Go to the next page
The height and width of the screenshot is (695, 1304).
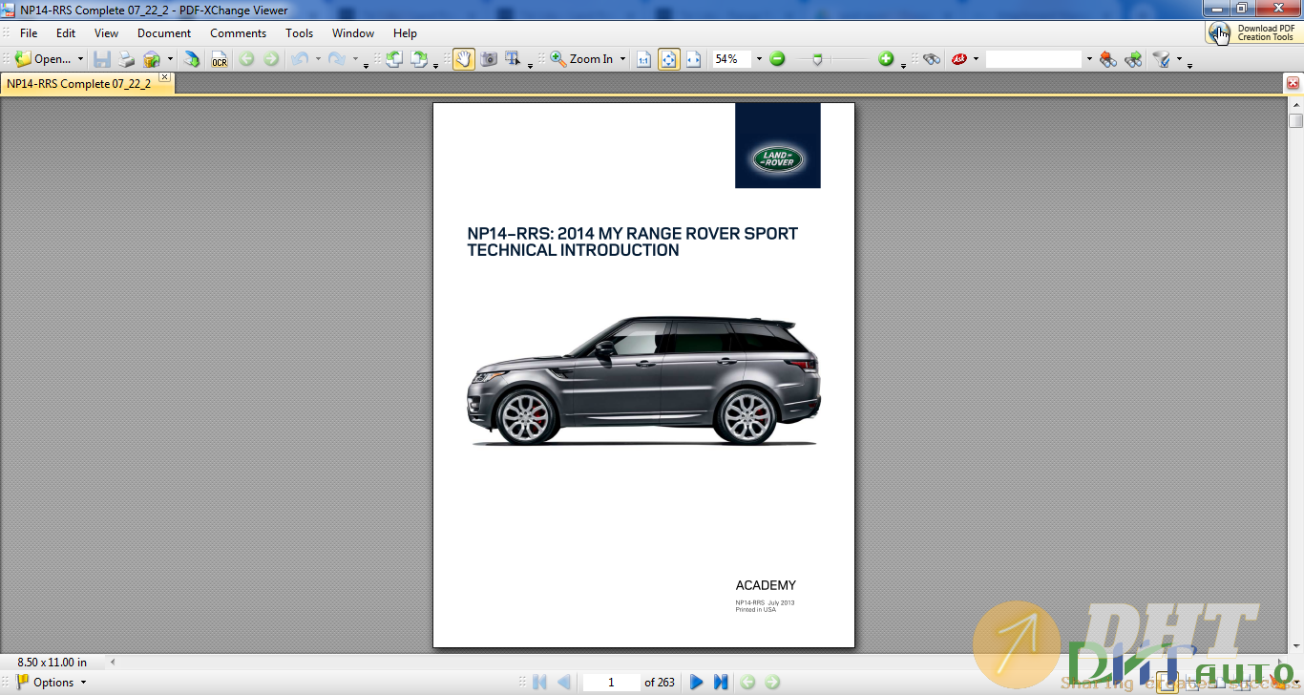697,682
